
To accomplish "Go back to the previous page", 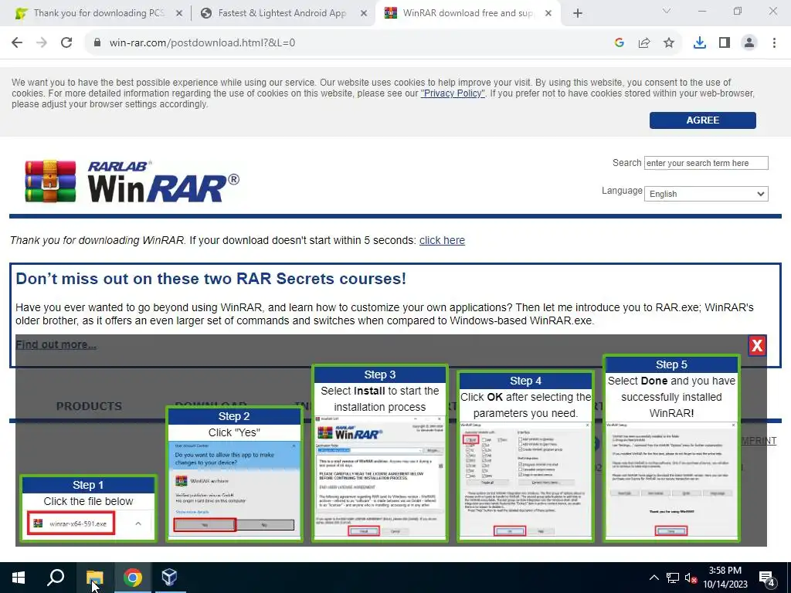I will (17, 43).
